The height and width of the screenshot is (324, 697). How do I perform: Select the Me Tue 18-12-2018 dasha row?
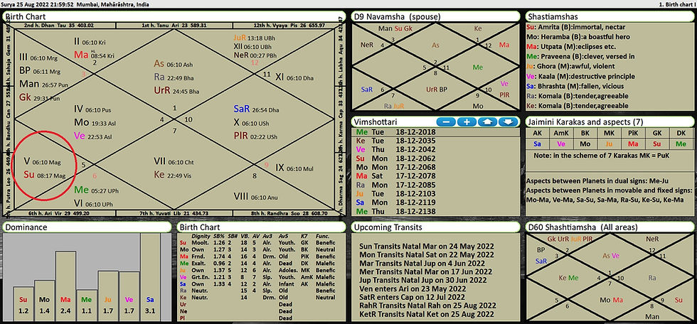tap(435, 132)
